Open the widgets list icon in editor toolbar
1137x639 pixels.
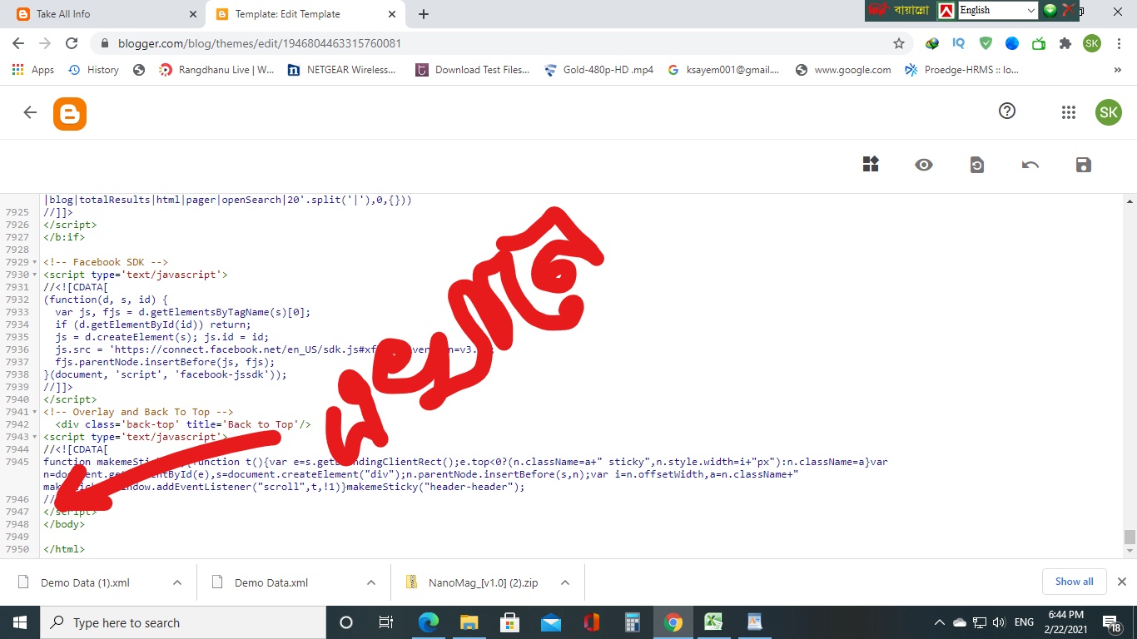tap(871, 165)
